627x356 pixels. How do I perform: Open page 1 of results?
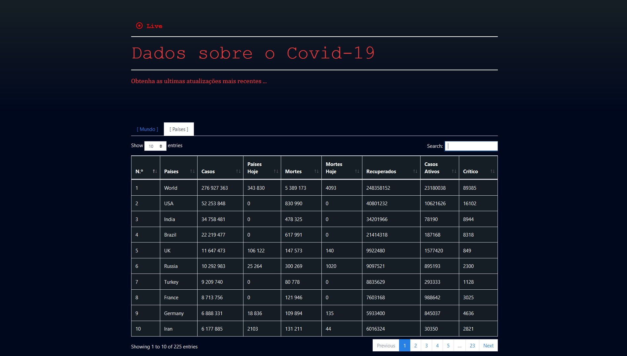(x=404, y=345)
